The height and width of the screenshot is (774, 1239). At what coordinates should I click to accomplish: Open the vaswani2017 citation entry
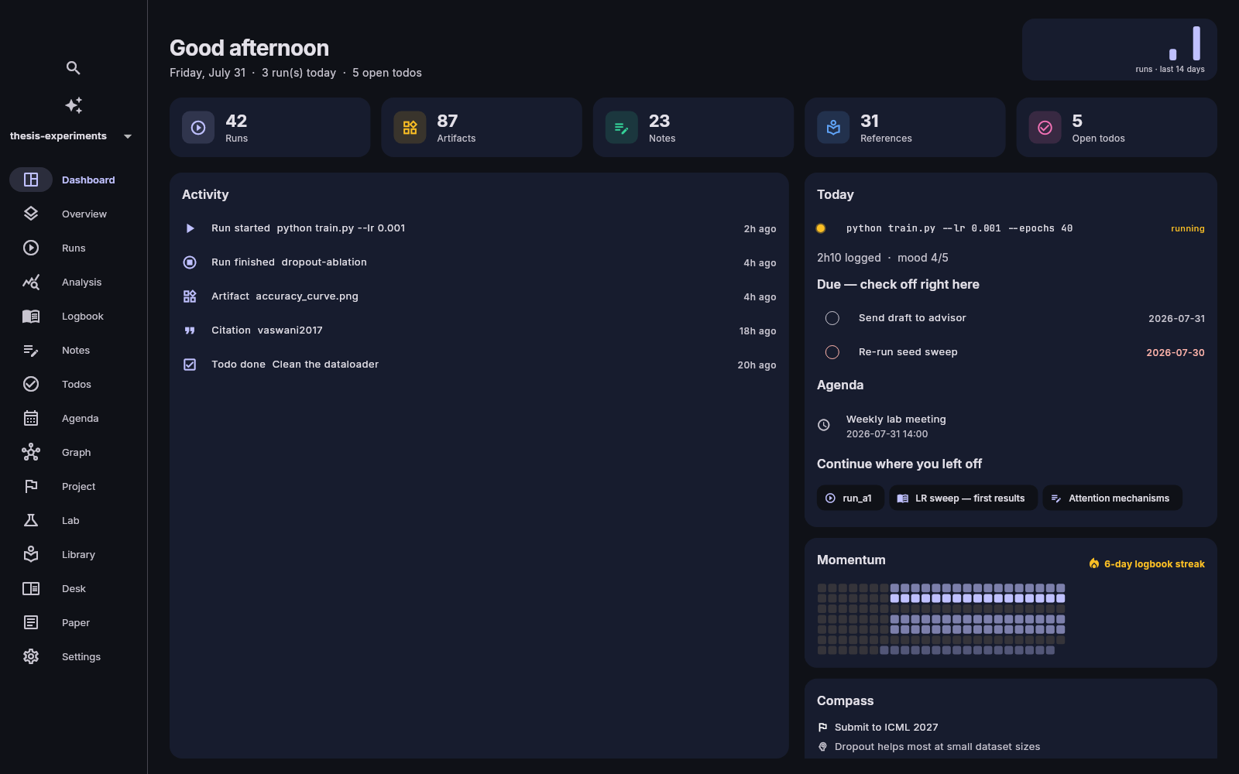tap(479, 330)
